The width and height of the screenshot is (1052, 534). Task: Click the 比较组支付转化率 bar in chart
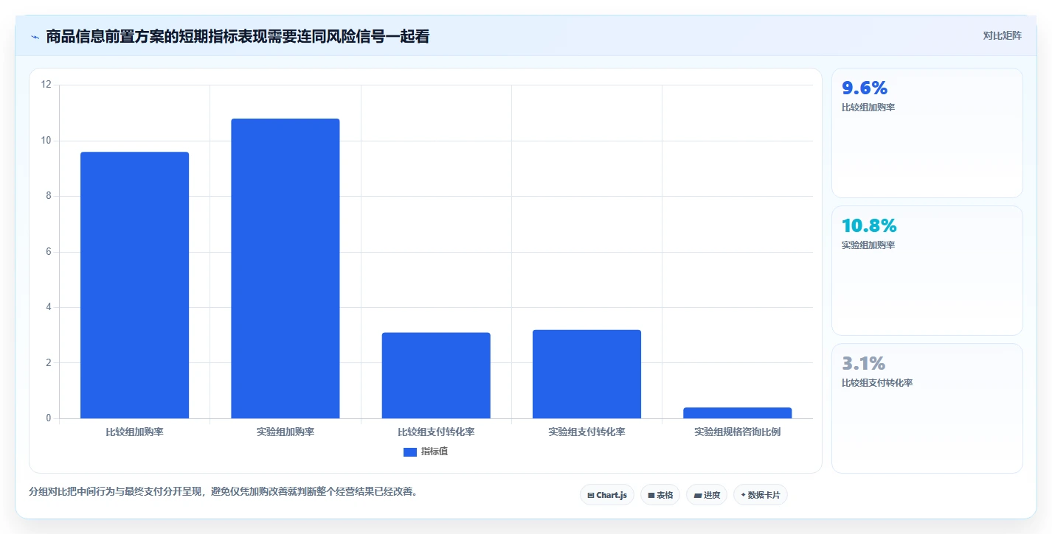coord(436,376)
